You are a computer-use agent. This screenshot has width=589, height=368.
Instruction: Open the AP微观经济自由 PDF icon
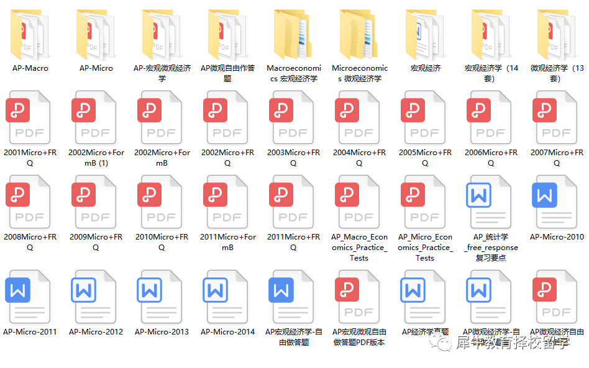[555, 297]
